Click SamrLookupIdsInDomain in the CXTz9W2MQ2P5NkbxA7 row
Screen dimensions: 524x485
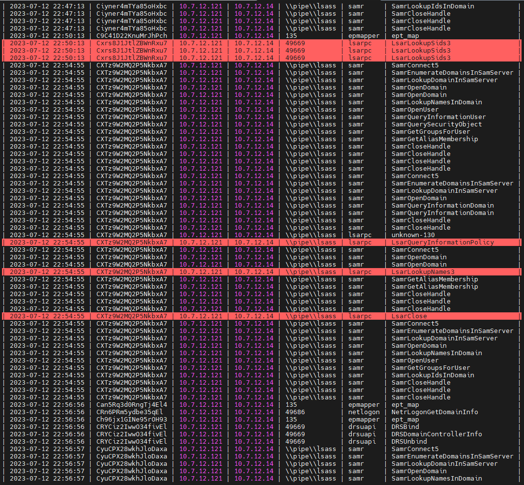(433, 375)
